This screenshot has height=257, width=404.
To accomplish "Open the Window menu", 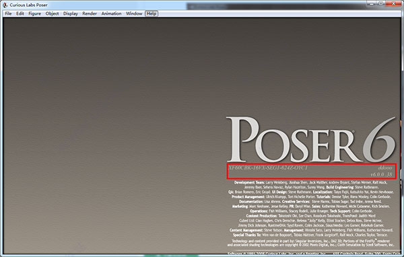I will coord(134,13).
